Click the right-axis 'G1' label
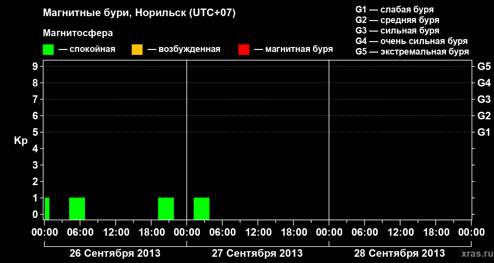The height and width of the screenshot is (263, 494). (484, 132)
